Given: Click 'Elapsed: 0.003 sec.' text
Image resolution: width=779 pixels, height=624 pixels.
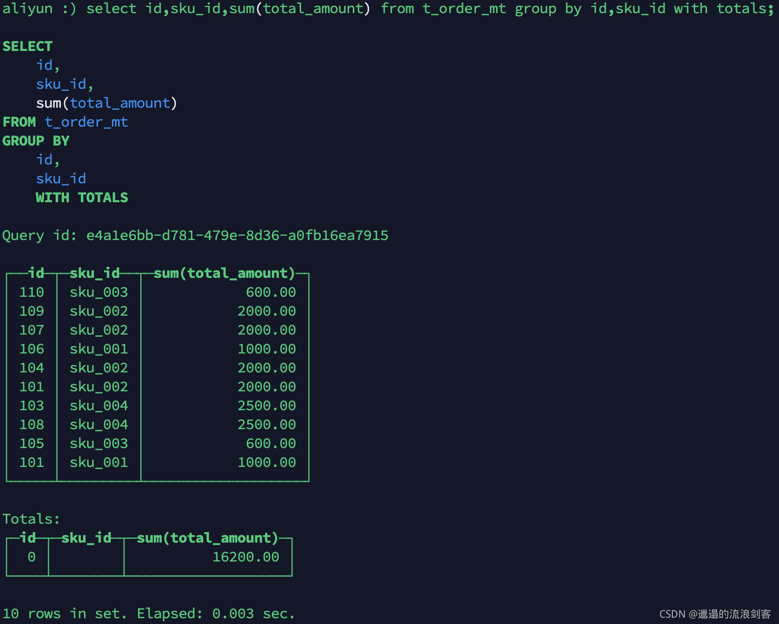Looking at the screenshot, I should 216,613.
